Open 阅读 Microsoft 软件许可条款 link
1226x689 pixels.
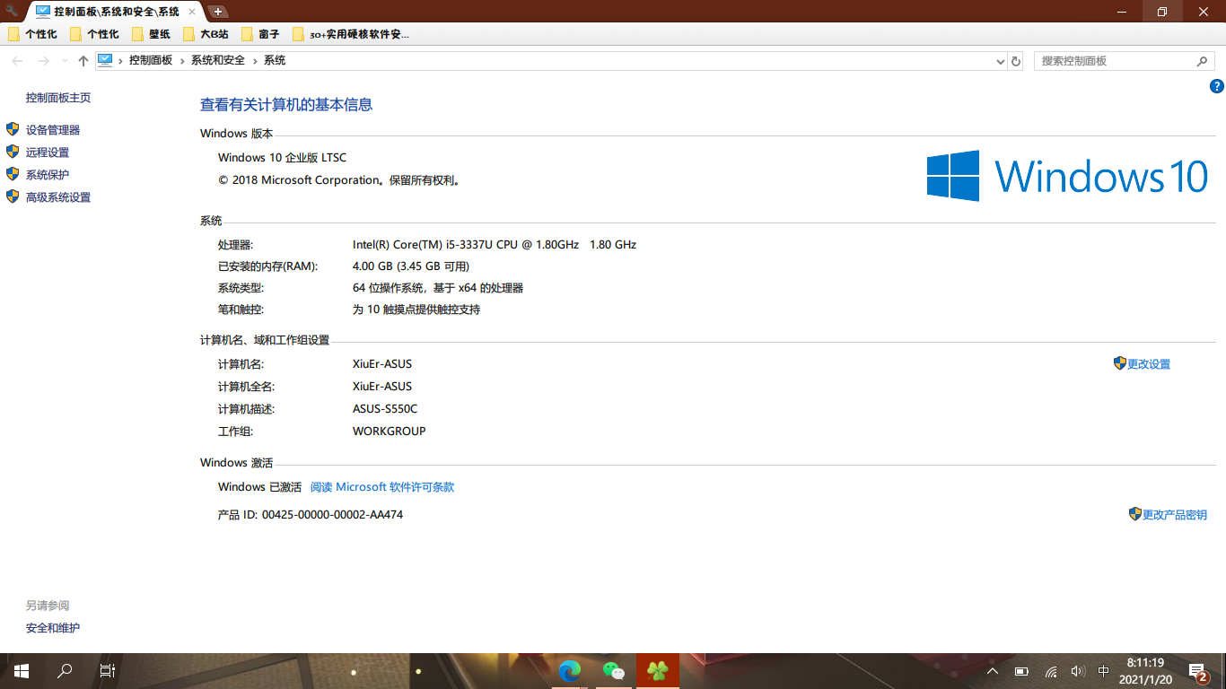pyautogui.click(x=382, y=487)
